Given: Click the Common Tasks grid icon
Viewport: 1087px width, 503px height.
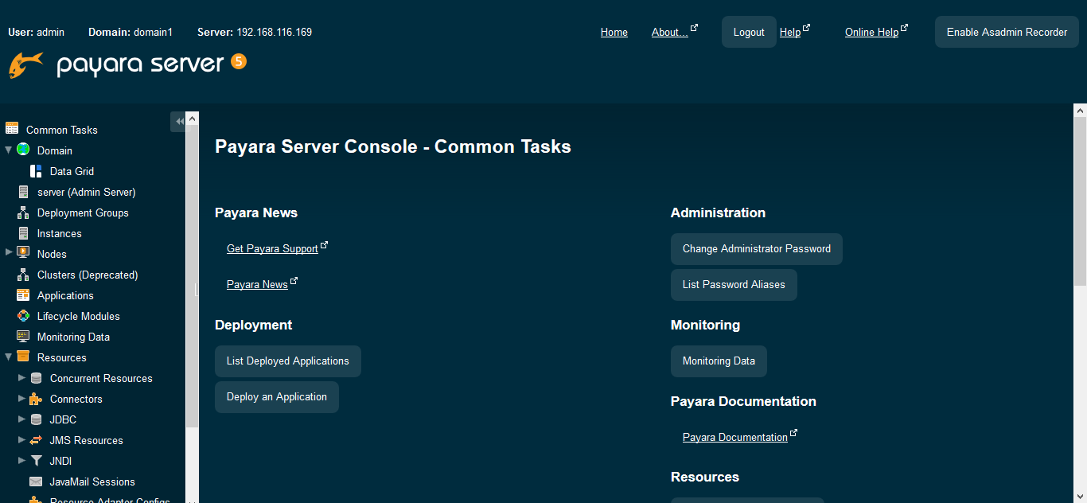Looking at the screenshot, I should [12, 129].
